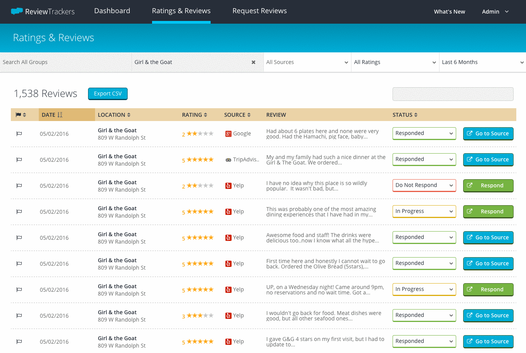Viewport: 526px width, 353px height.
Task: Go to Source for 'I gave G&G 4 stars' review
Action: (488, 341)
